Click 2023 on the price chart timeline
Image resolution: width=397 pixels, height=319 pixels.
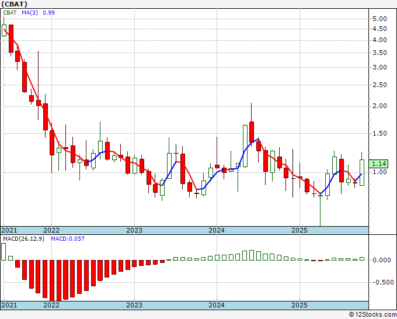point(134,230)
